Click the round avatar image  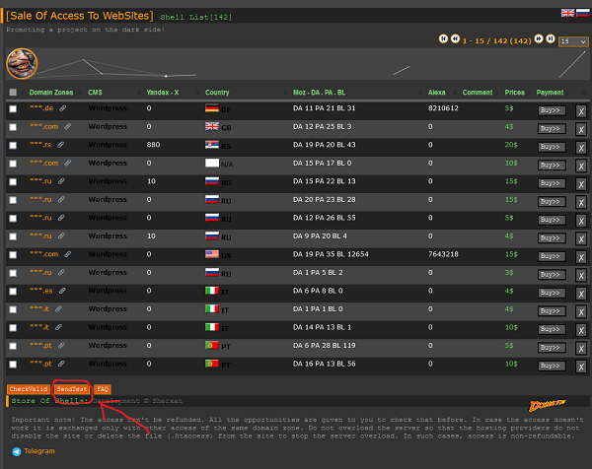pyautogui.click(x=22, y=63)
